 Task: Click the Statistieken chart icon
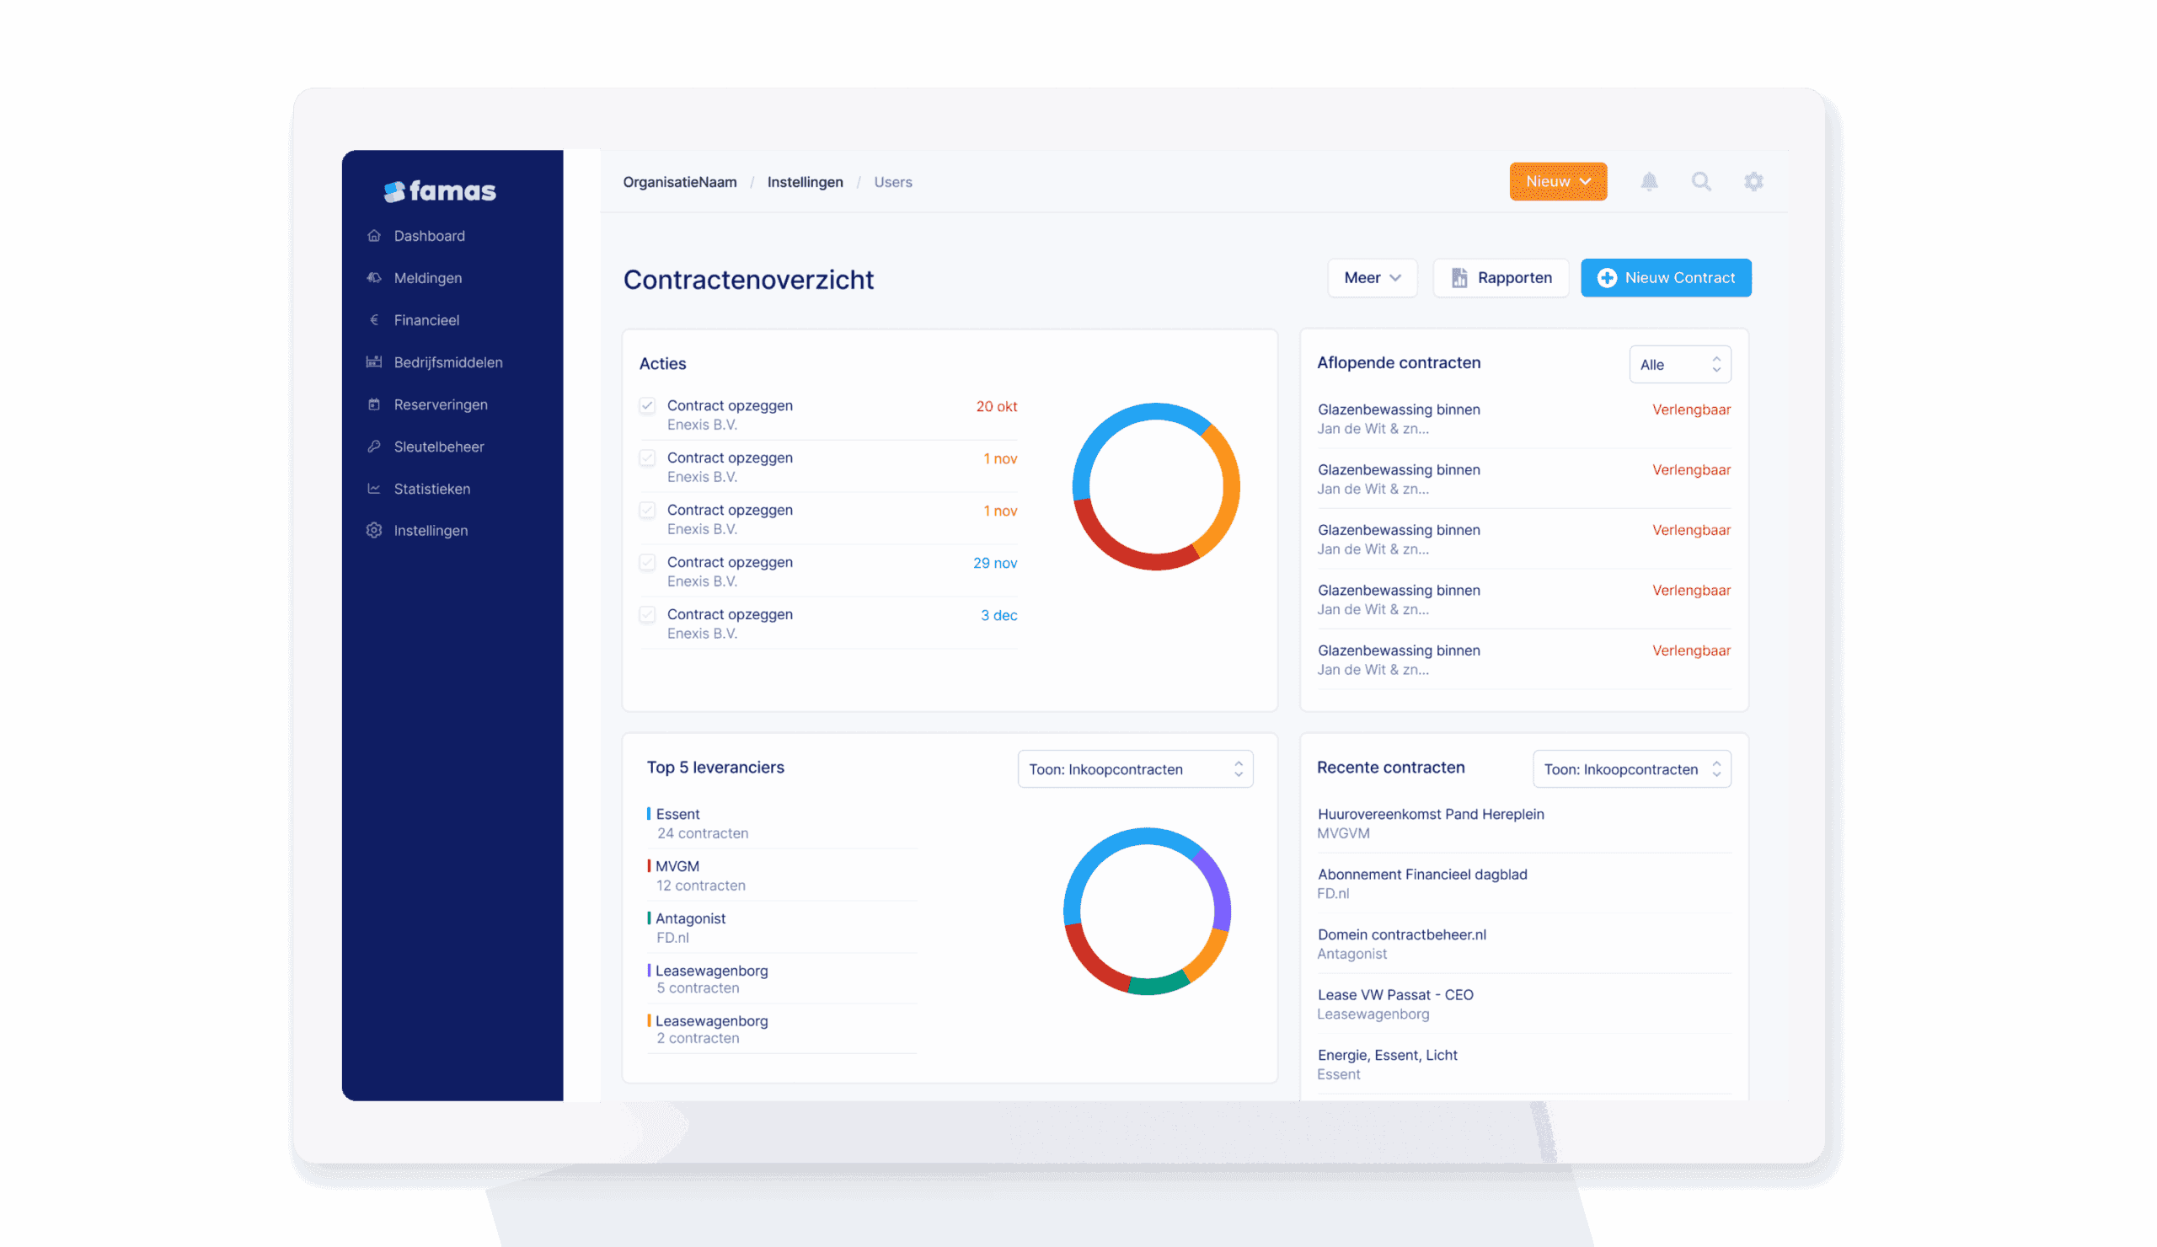coord(374,489)
